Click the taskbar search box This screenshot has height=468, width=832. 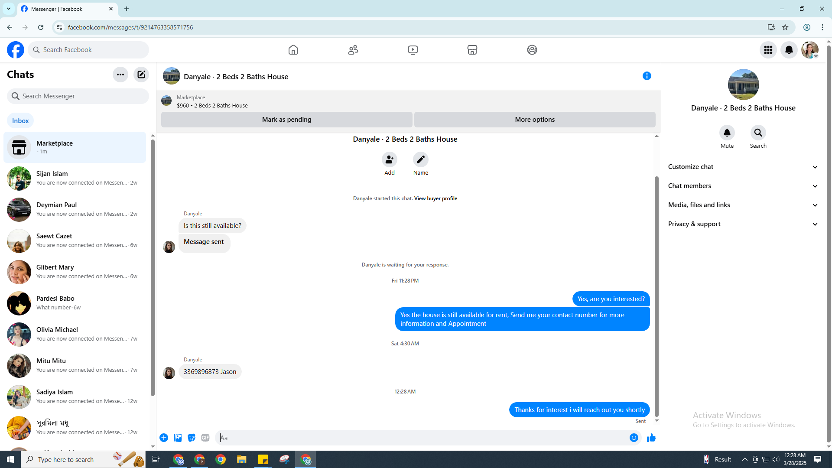point(84,459)
